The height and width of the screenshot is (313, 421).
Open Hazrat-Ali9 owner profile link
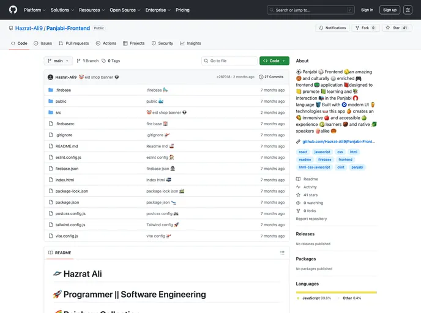29,28
